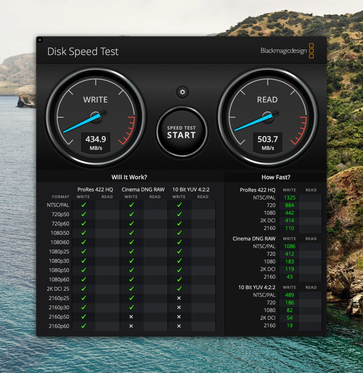
Task: Click Cinema DNG RAW write checkmark for 2160p25
Action: click(x=131, y=298)
